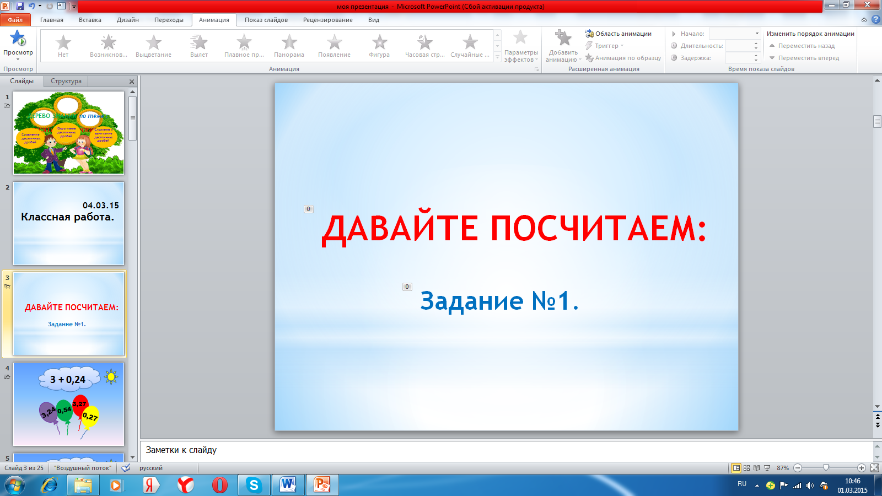Click the animation marker next to 'ДАВАЙТЕ ПОСЧИТАЕМ'
Image resolution: width=882 pixels, height=496 pixels.
click(x=309, y=209)
